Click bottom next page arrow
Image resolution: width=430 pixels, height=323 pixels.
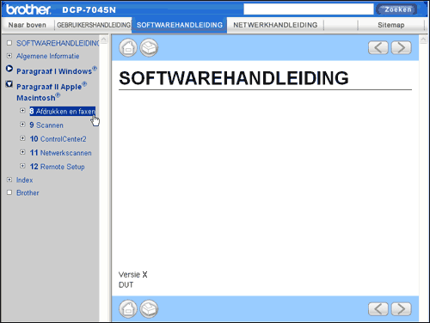(402, 309)
